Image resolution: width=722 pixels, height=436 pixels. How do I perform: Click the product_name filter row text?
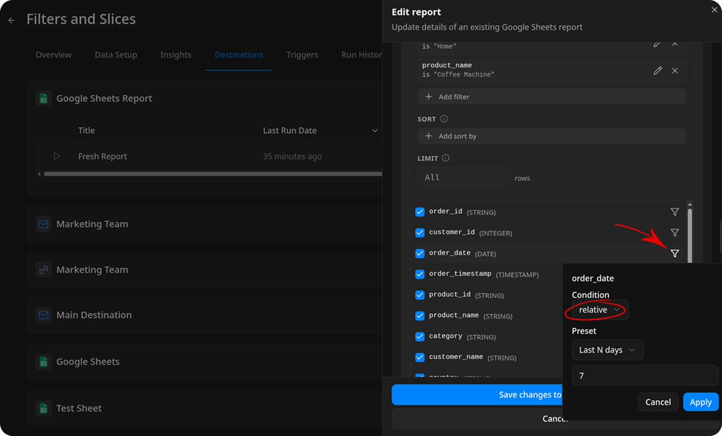(x=458, y=70)
